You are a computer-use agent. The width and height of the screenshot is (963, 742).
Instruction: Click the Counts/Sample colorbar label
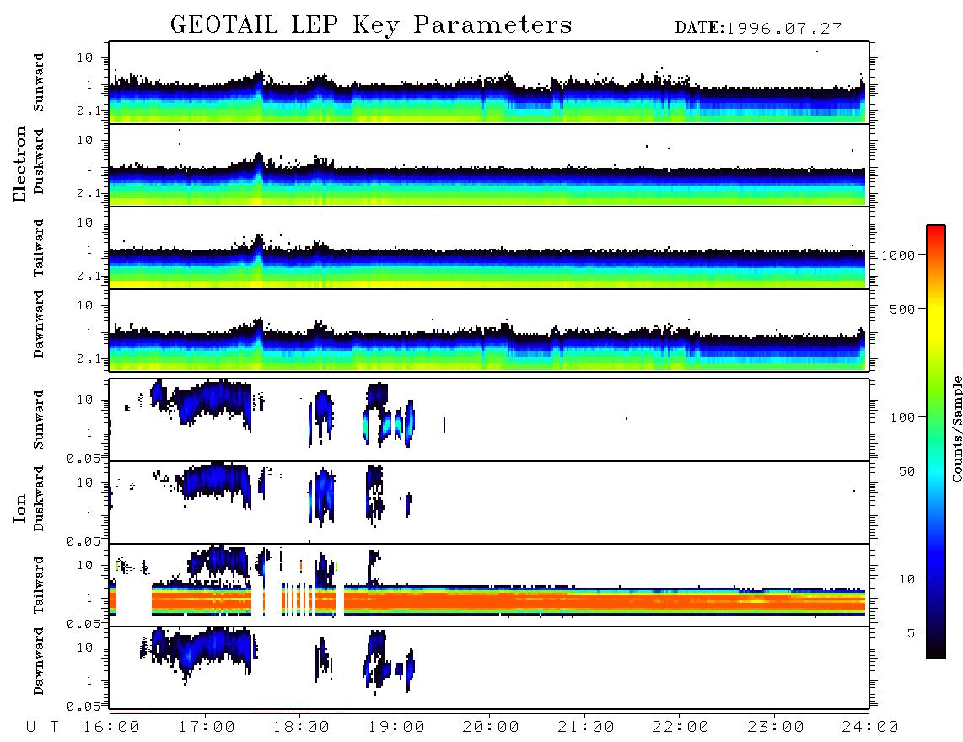[956, 428]
